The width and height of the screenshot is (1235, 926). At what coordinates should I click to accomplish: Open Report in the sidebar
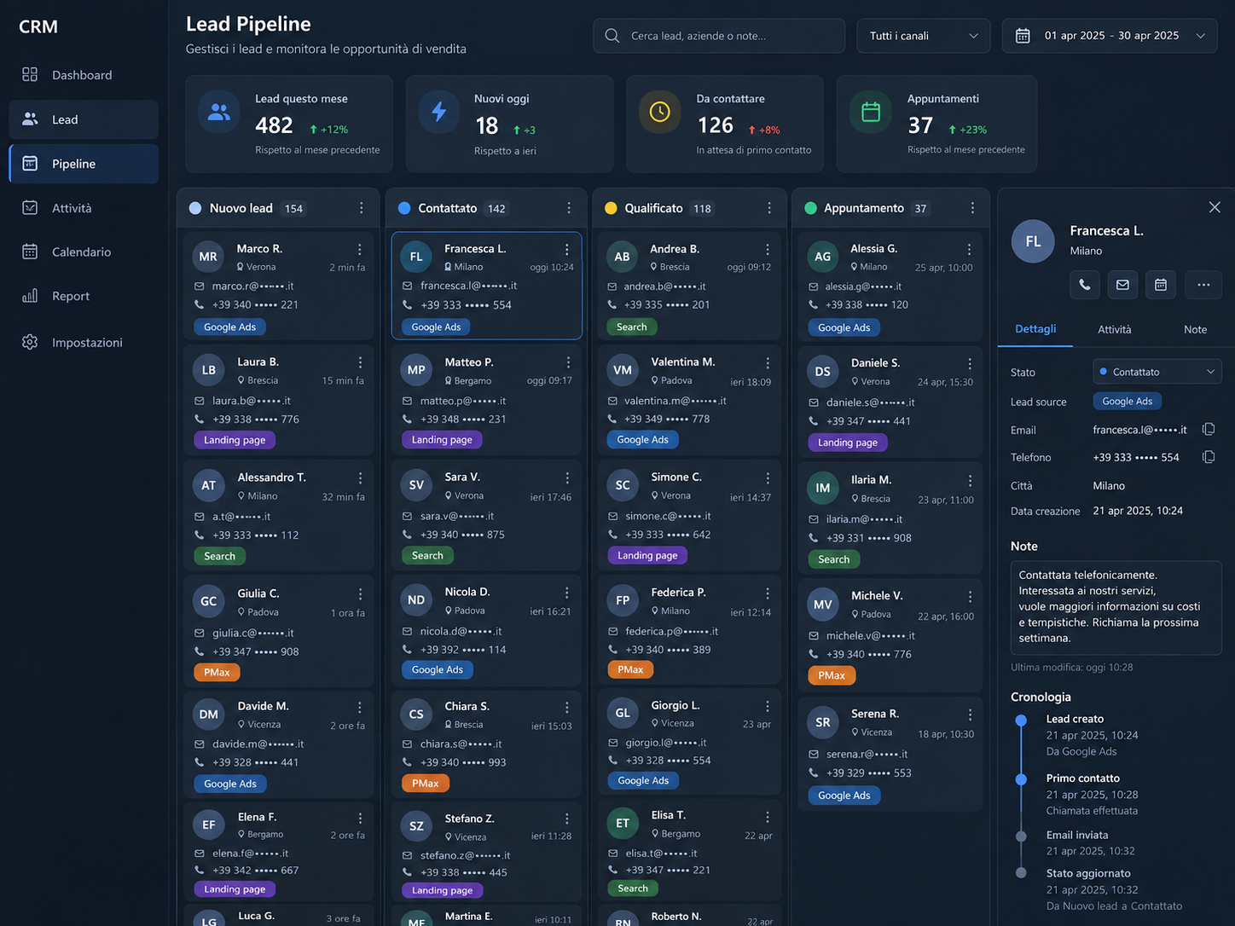83,296
